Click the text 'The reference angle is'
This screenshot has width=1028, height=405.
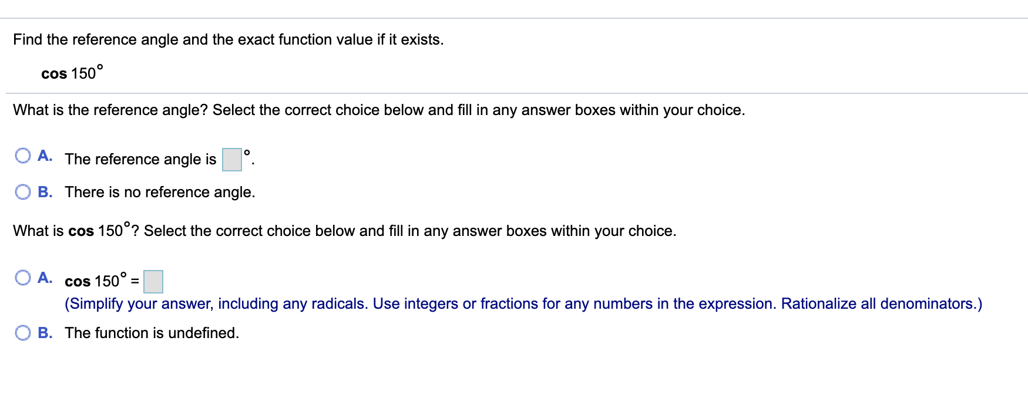click(x=140, y=158)
